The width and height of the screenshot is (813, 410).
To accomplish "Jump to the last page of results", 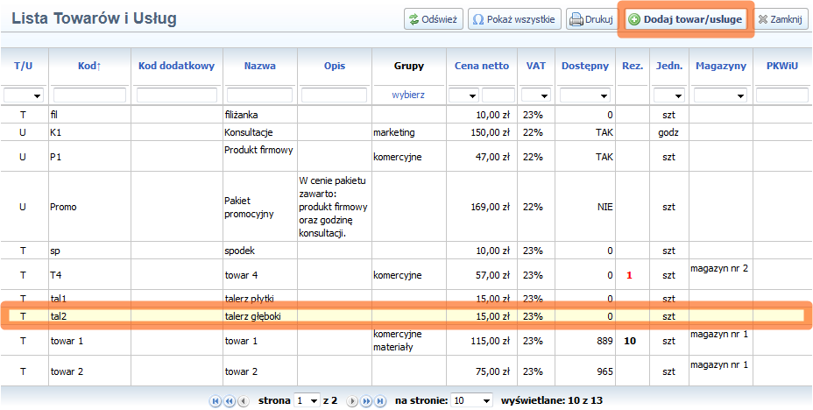I will point(379,400).
